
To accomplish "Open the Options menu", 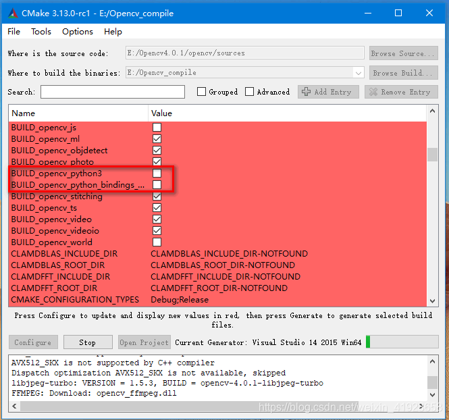I will 78,32.
